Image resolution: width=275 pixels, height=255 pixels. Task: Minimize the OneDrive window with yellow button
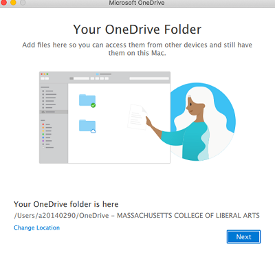[x=13, y=2]
